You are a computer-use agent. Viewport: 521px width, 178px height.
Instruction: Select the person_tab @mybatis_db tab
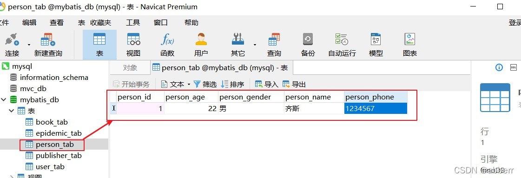point(222,68)
